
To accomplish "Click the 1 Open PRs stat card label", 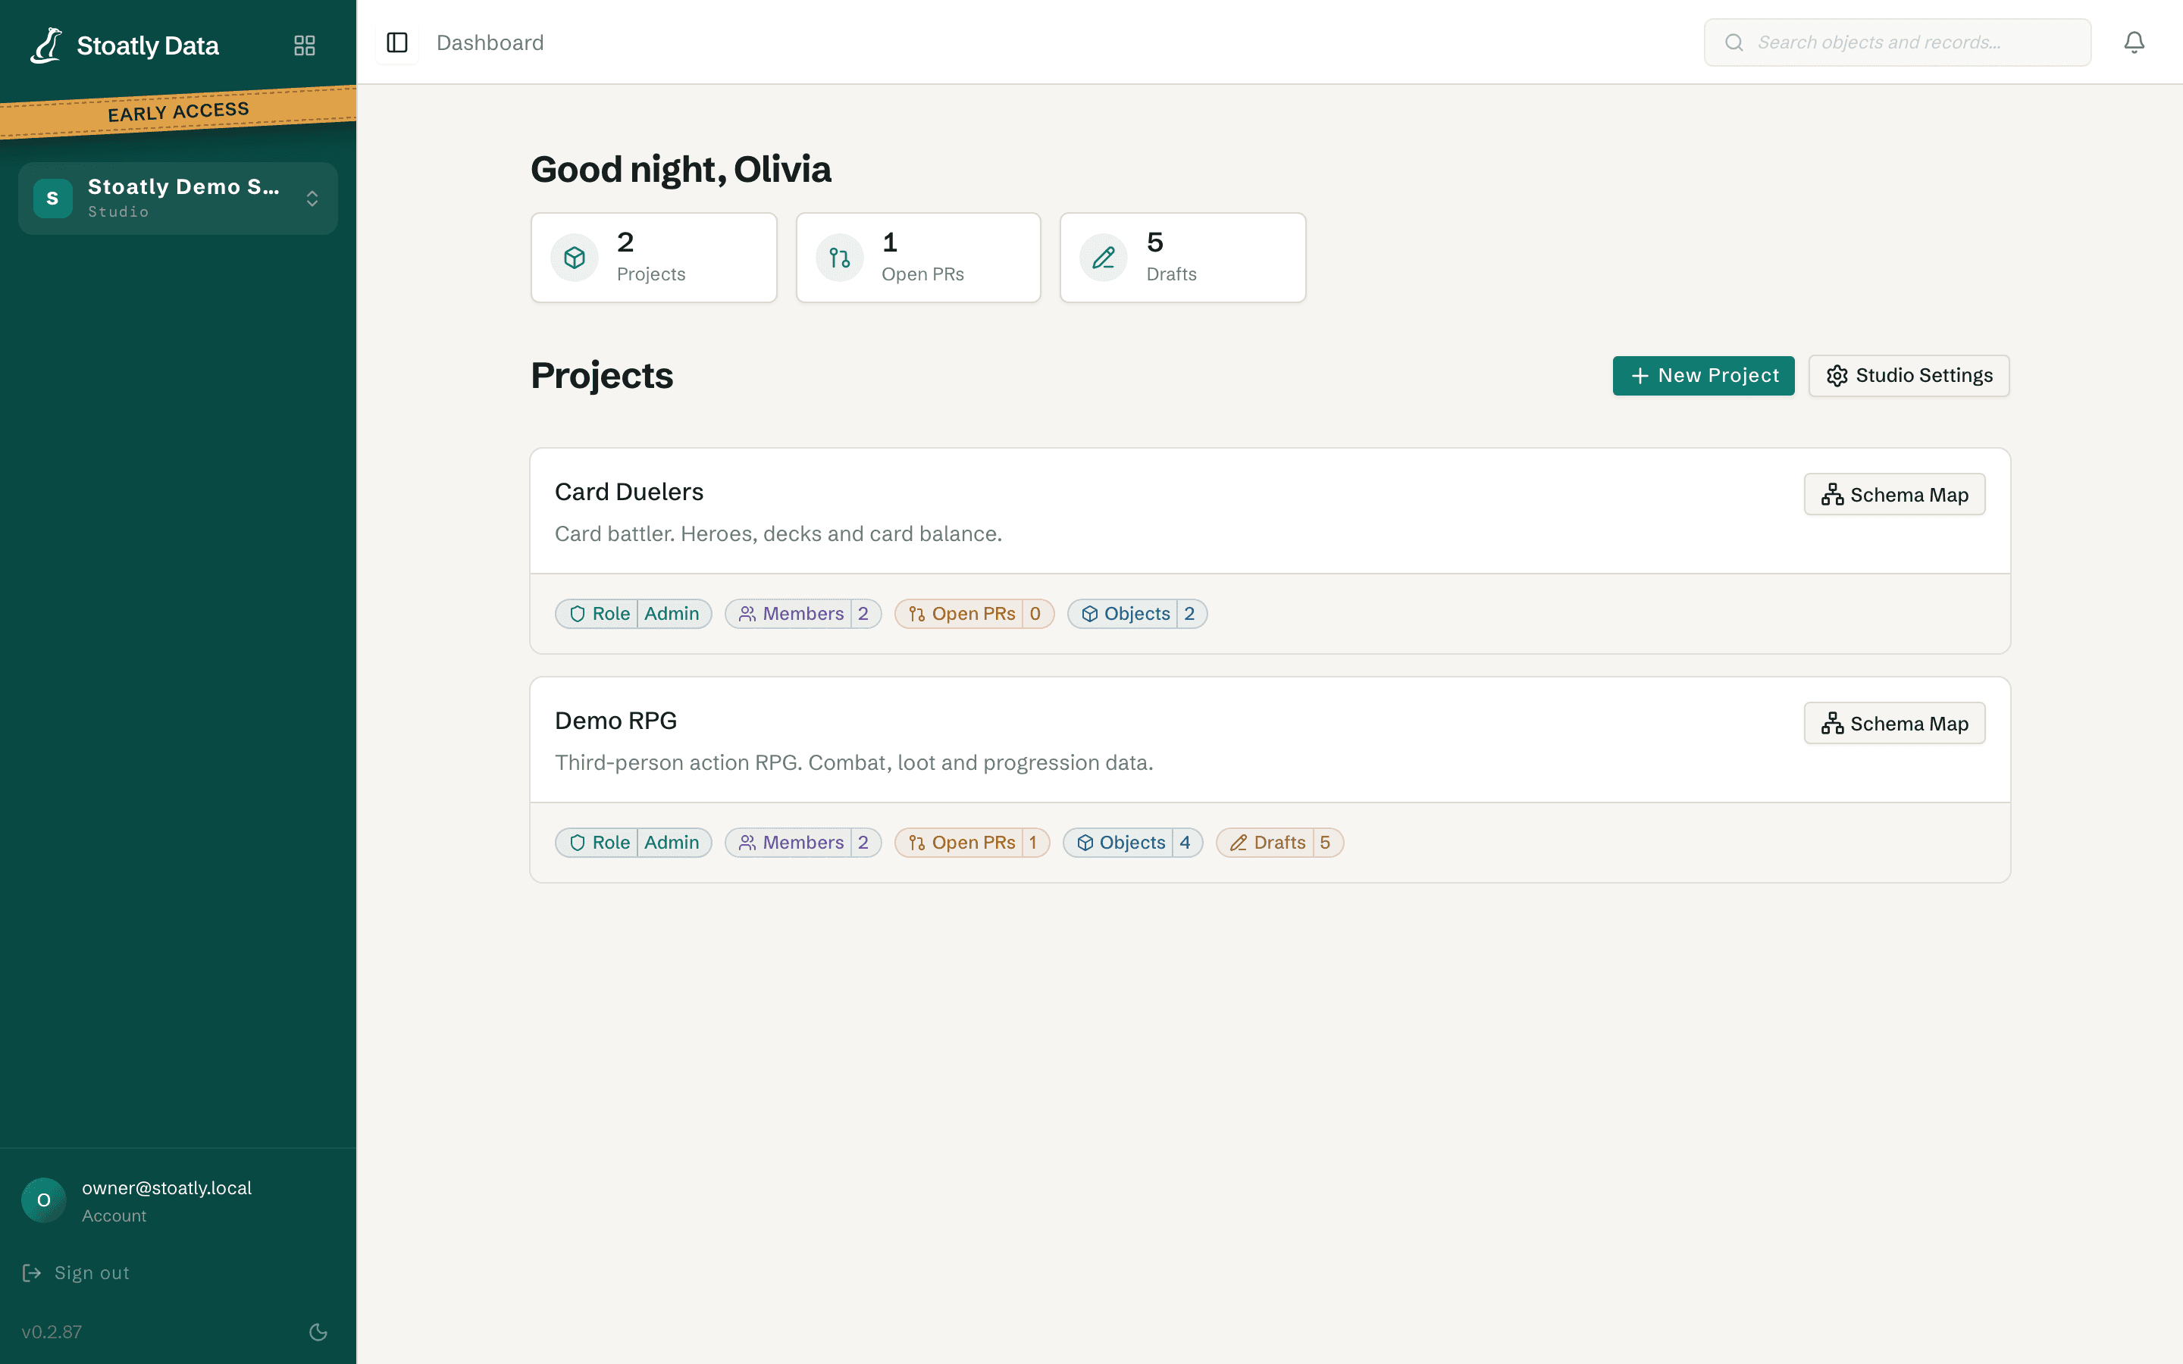I will point(922,274).
